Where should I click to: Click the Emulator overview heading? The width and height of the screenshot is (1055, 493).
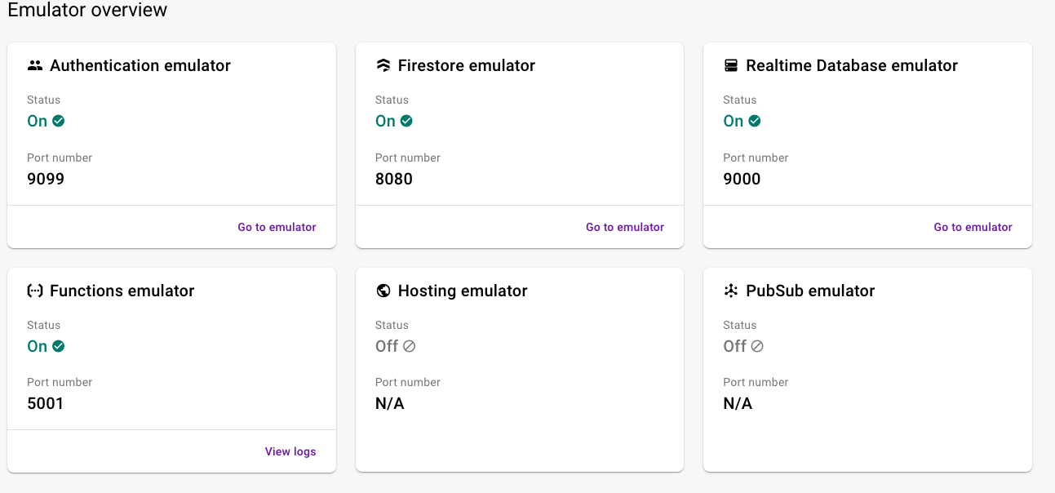tap(87, 11)
